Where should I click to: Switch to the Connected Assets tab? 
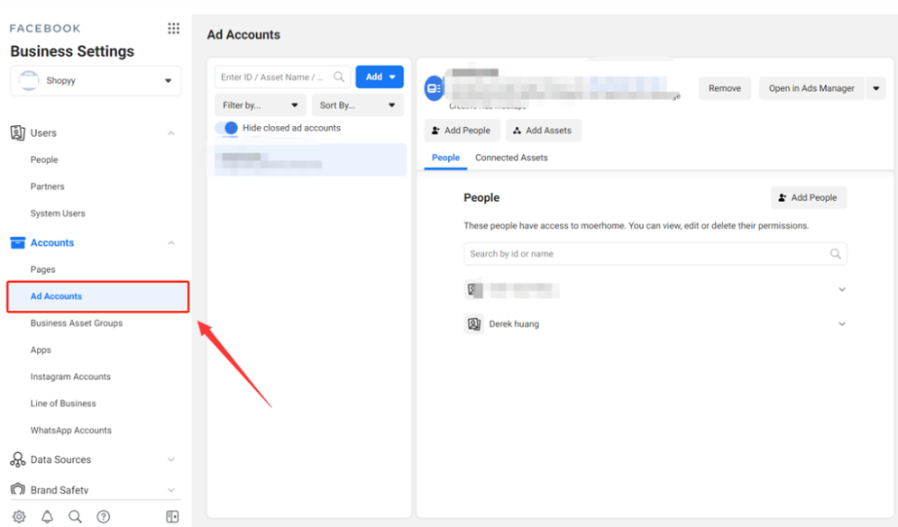(511, 158)
